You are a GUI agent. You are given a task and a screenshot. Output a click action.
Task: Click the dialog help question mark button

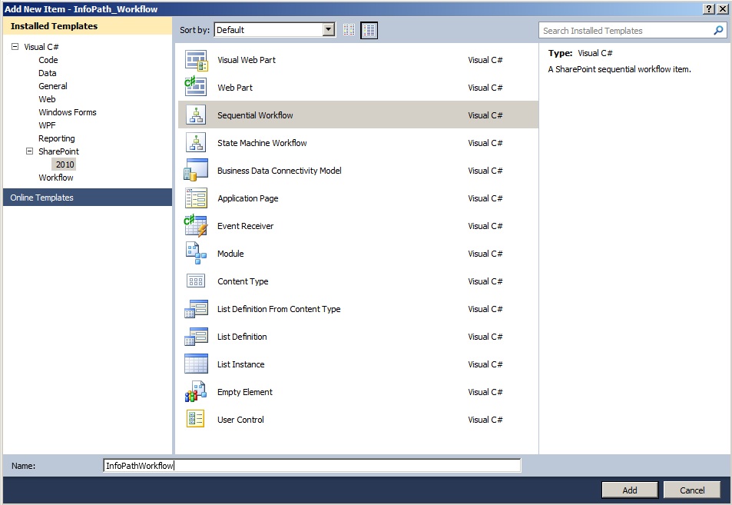[709, 9]
